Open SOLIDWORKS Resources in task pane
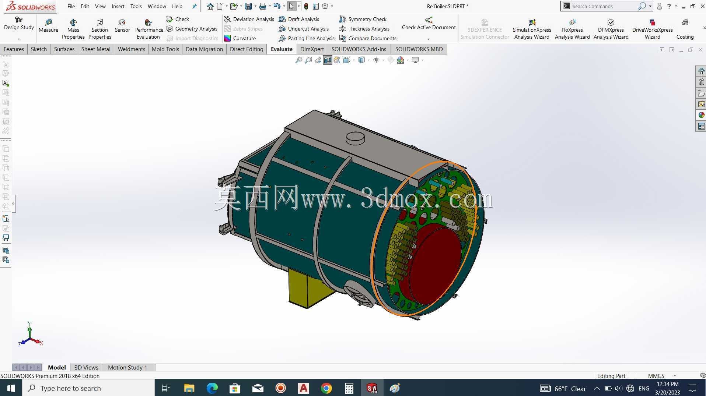This screenshot has width=706, height=396. 701,71
